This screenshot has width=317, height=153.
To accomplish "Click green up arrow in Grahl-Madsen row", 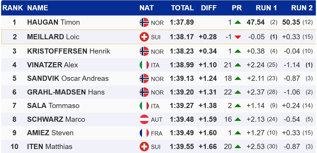I will pyautogui.click(x=238, y=92).
